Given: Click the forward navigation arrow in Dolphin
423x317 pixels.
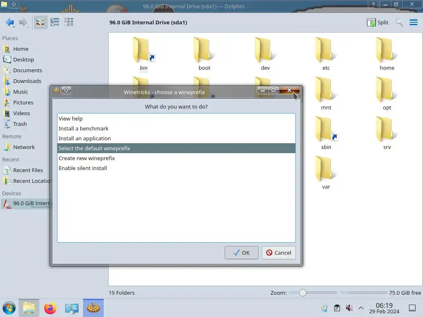Looking at the screenshot, I should pyautogui.click(x=24, y=22).
